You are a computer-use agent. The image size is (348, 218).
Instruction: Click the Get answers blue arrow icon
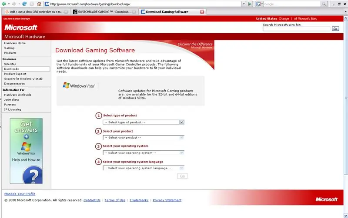26,136
